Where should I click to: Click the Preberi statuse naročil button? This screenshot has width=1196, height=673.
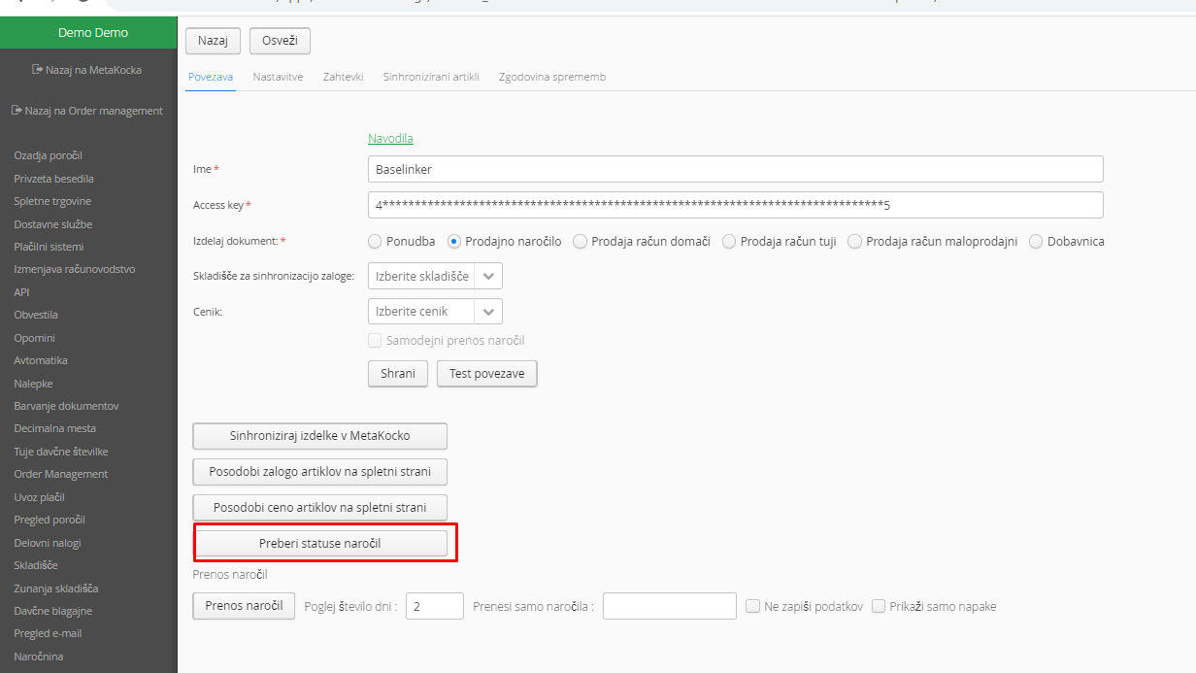(x=320, y=543)
